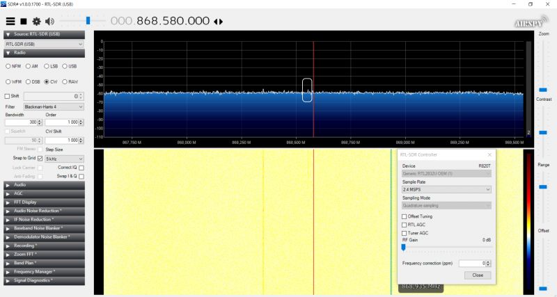This screenshot has height=297, width=557.
Task: Select AM demodulation mode
Action: (x=31, y=66)
